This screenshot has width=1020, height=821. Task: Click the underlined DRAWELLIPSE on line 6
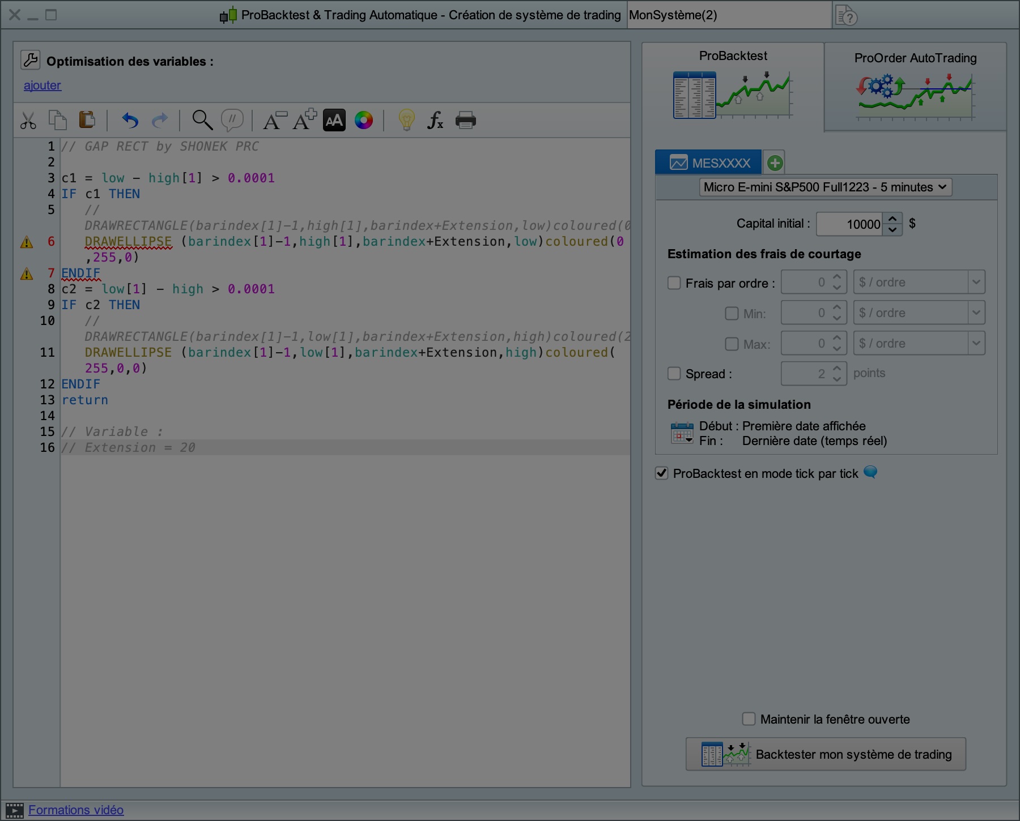point(128,242)
